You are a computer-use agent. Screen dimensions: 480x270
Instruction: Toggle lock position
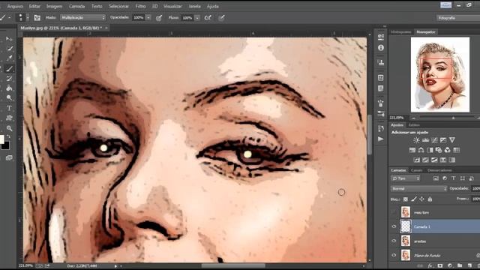click(x=421, y=199)
